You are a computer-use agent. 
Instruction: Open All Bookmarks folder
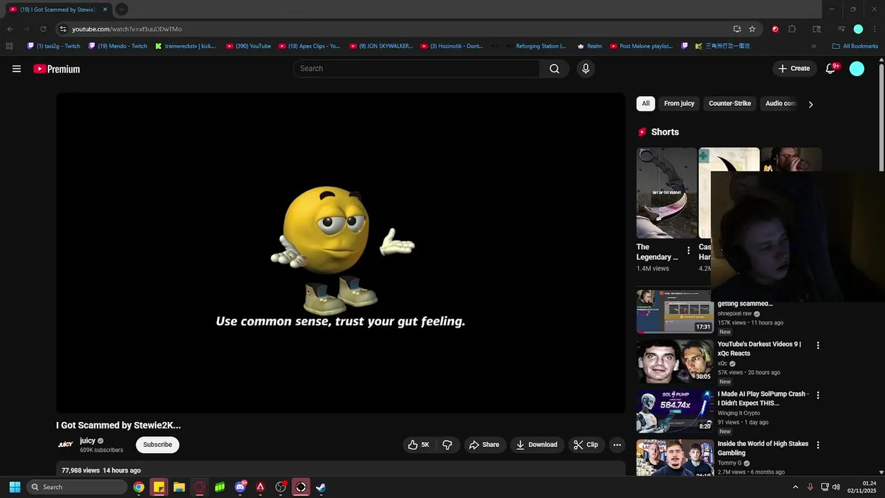pos(855,46)
